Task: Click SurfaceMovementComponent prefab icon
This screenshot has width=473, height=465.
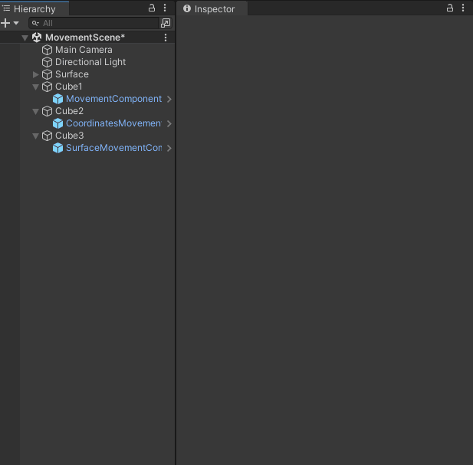Action: (x=58, y=149)
